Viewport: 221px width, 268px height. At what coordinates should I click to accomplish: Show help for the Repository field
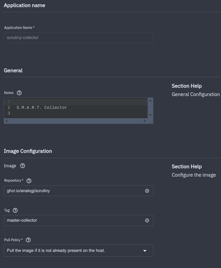point(29,181)
